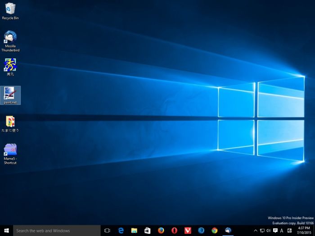Click the Search the web and Windows box
Screen dimensions: 315x236
click(57, 231)
